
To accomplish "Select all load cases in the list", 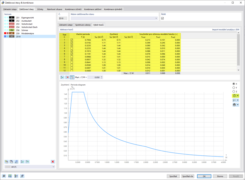I will coord(22,162).
